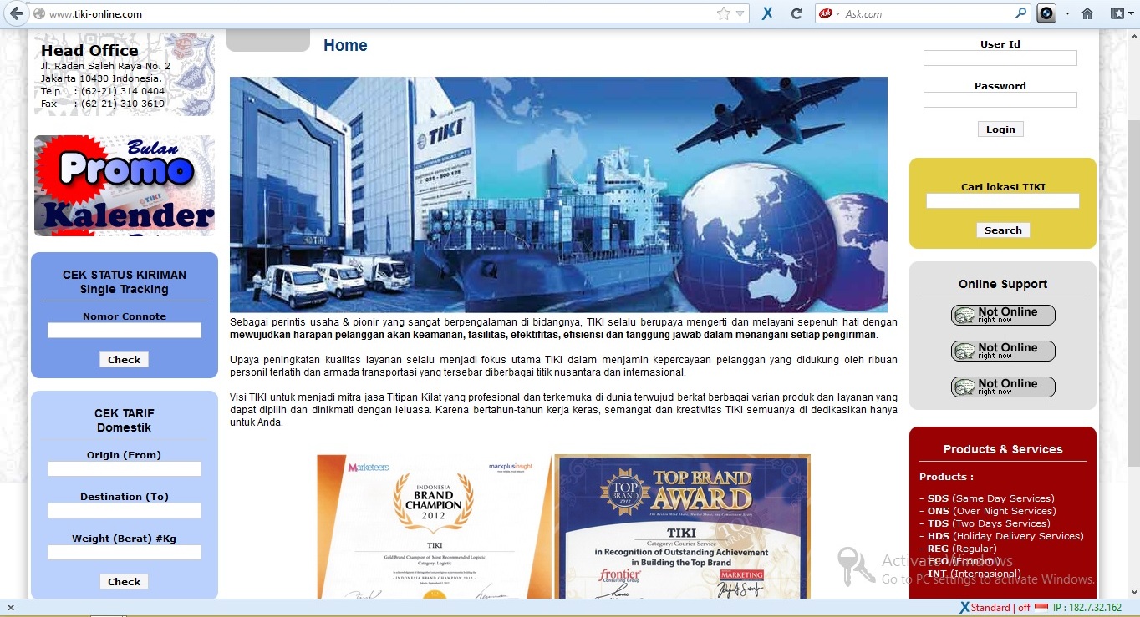The width and height of the screenshot is (1140, 617).
Task: Click the 'Standard | off' status text
Action: tap(1000, 608)
